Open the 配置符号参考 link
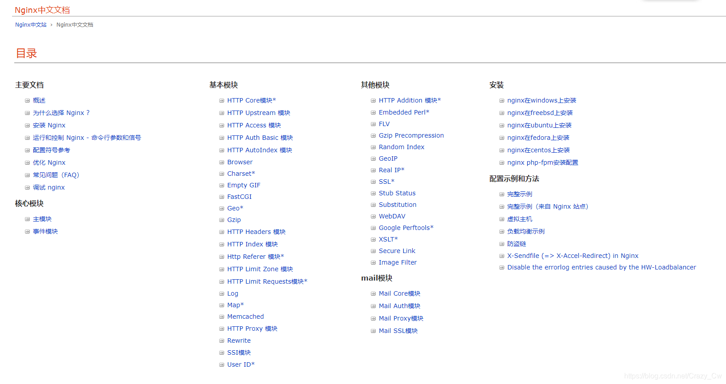Screen dimensions: 726x384 (51, 150)
